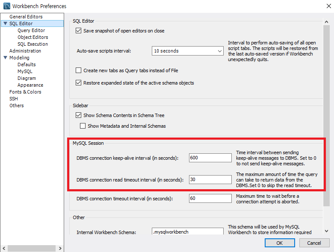Open Object Editors preferences

(33, 37)
